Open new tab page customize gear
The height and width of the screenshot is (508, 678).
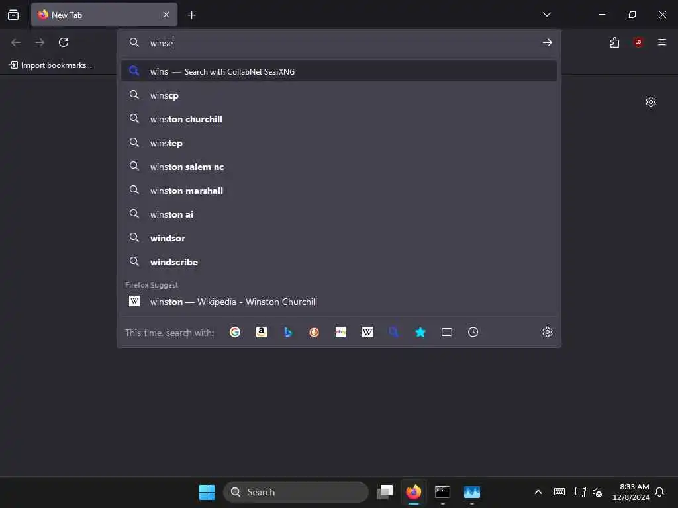[651, 102]
